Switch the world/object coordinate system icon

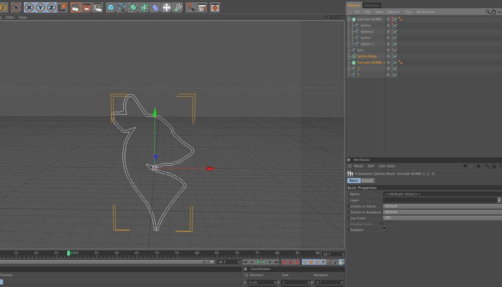tap(63, 8)
